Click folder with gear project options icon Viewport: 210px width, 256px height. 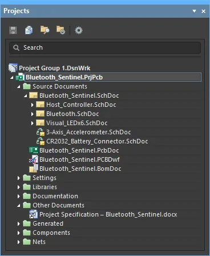[61, 30]
